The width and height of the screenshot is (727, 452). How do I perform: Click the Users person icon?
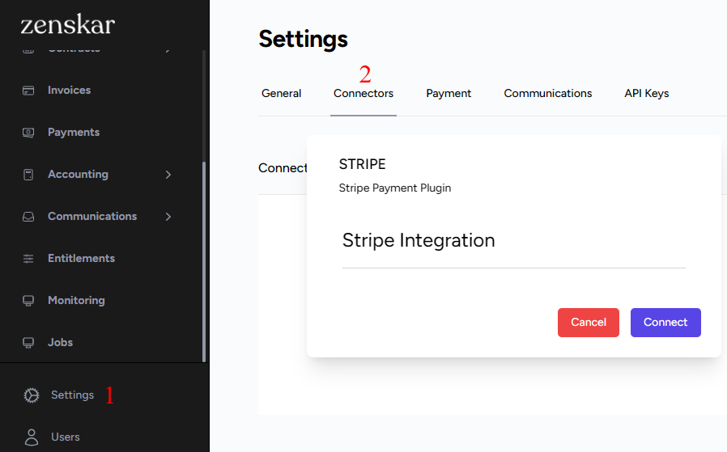pos(32,437)
